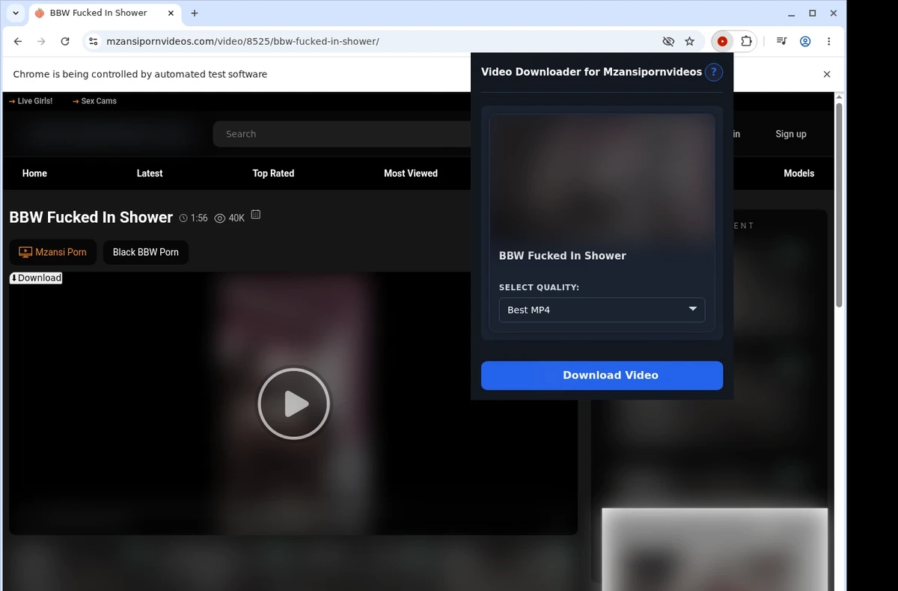The height and width of the screenshot is (591, 898).
Task: Select the orange Mzansi category tag
Action: [x=53, y=252]
